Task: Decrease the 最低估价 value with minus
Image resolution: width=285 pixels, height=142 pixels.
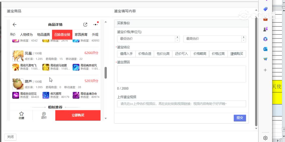Action: [x=177, y=40]
